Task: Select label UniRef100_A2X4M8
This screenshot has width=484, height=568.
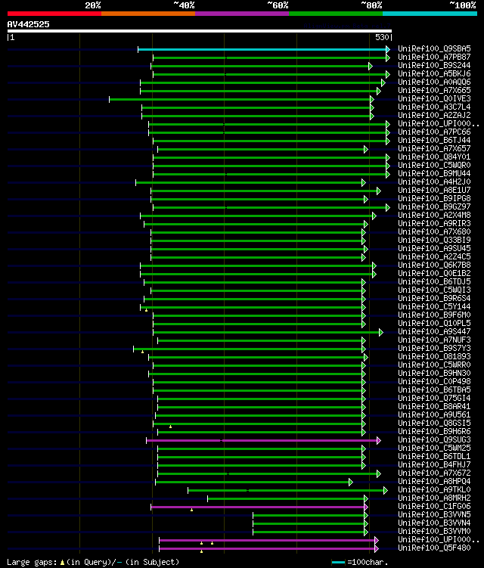Action: (x=434, y=215)
